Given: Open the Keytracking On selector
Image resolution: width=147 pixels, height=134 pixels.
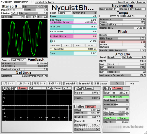Looking at the screenshot, I should click(109, 9).
